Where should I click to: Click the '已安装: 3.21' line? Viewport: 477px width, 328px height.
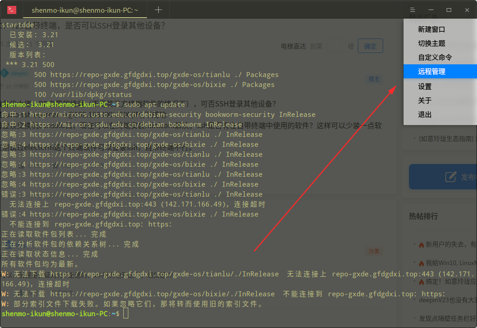pos(34,35)
